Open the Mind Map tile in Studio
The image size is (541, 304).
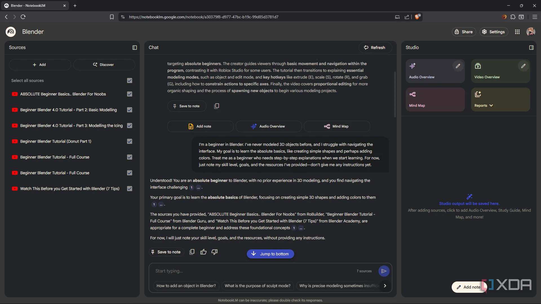point(435,99)
